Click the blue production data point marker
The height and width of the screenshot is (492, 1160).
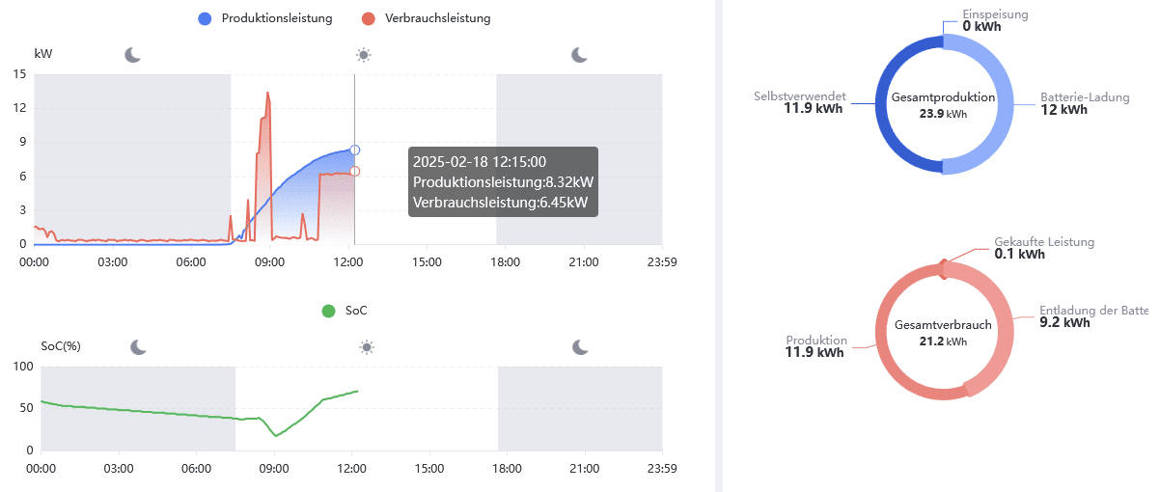coord(354,150)
